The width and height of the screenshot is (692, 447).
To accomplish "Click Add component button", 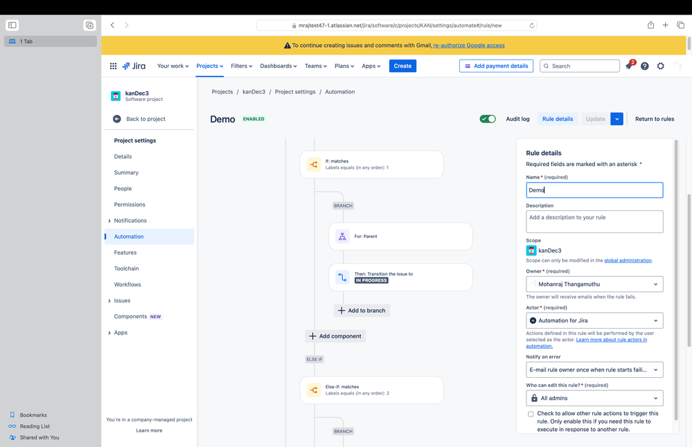I will [335, 336].
